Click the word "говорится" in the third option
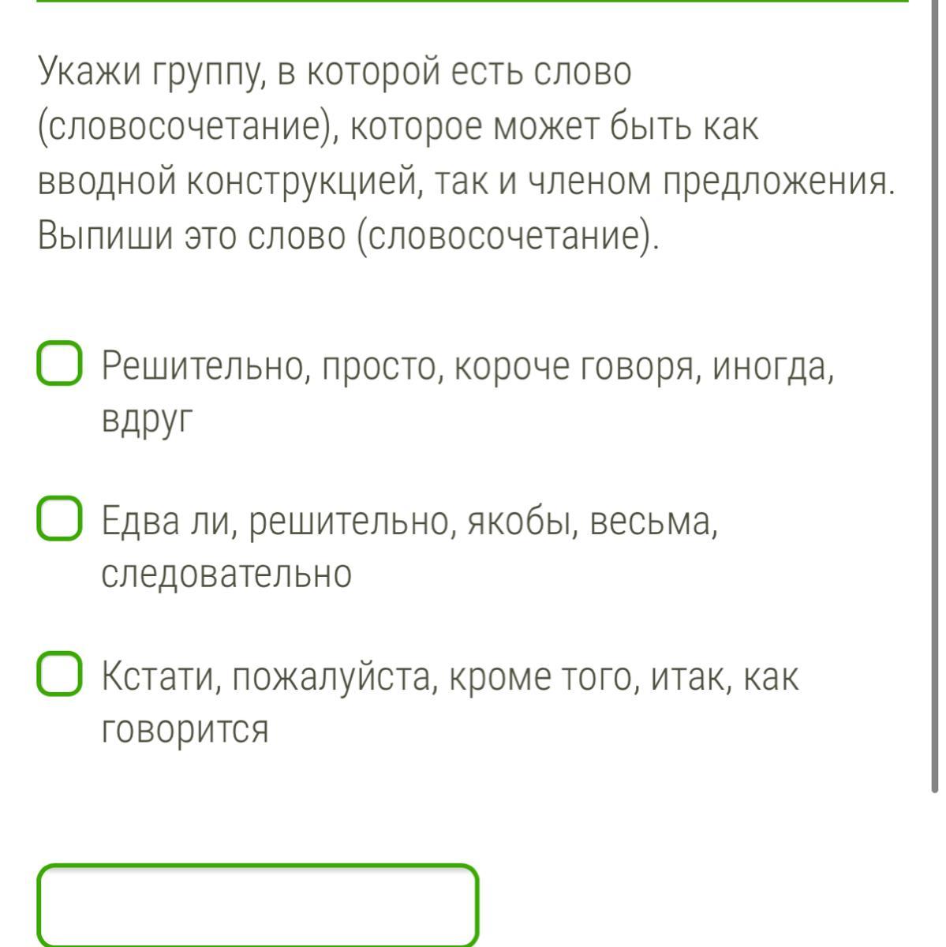The height and width of the screenshot is (947, 946). [x=185, y=730]
